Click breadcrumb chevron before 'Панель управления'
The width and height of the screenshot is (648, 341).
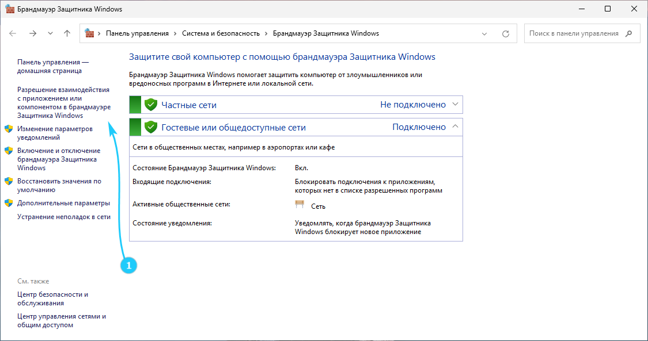point(100,33)
